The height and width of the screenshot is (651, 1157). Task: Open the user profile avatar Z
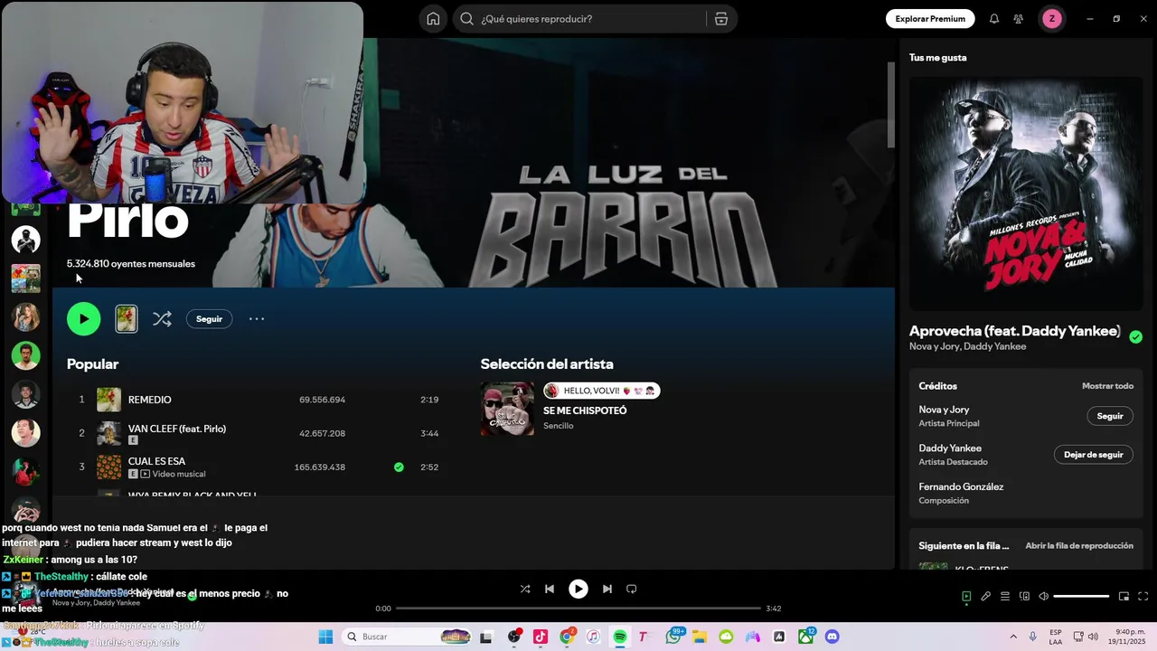coord(1051,19)
